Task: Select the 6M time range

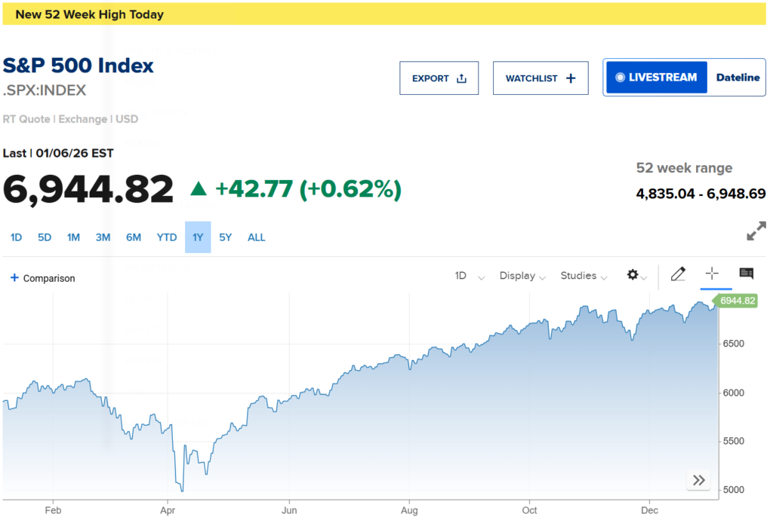Action: pos(134,237)
